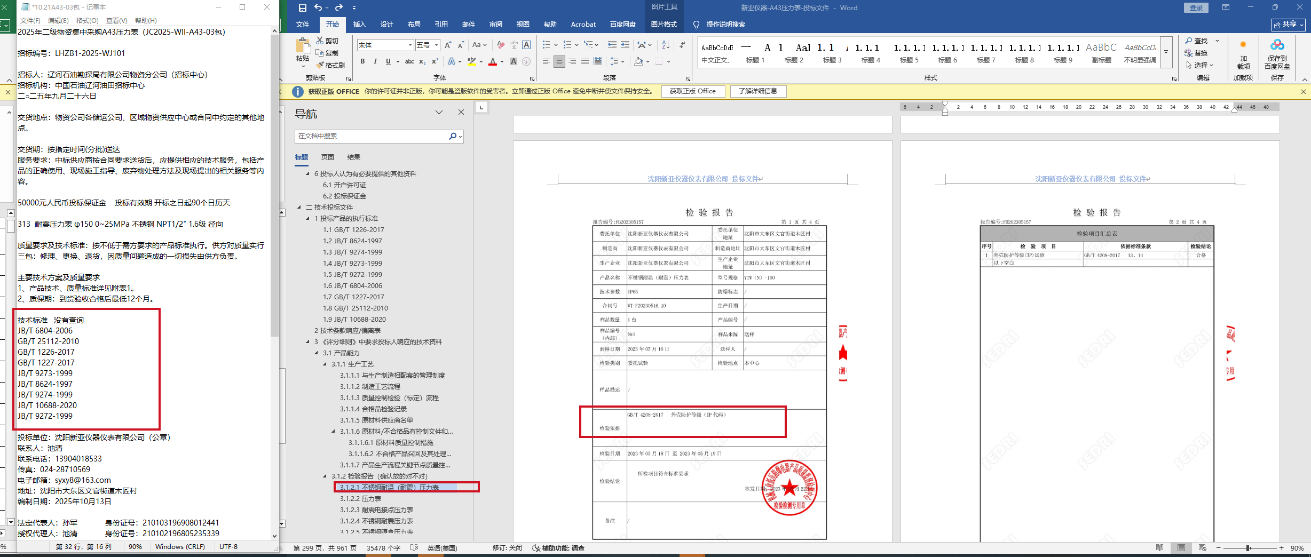Click the Clear Formatting eraser icon
The height and width of the screenshot is (557, 1311).
point(500,45)
